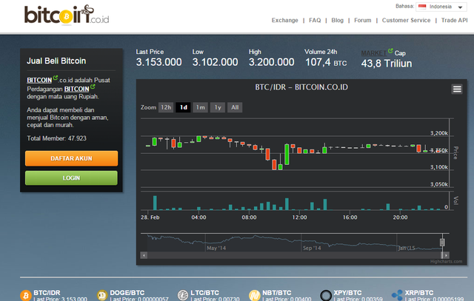
Task: Click the NBT/BTC NuBits icon
Action: coord(255,295)
